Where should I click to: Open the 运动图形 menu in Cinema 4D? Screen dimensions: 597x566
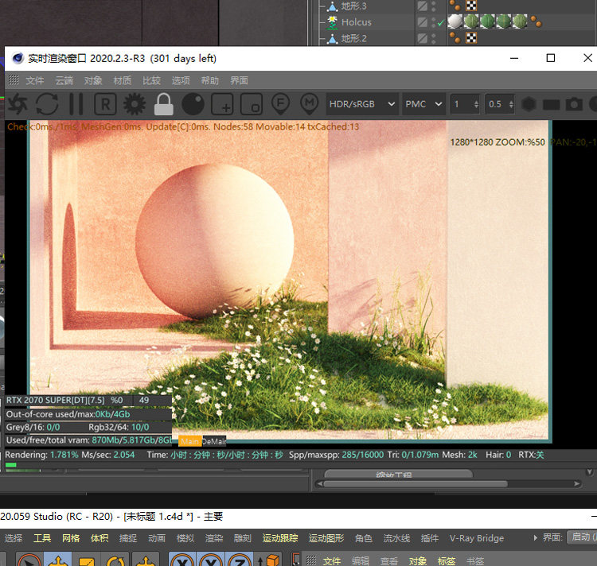pos(326,538)
